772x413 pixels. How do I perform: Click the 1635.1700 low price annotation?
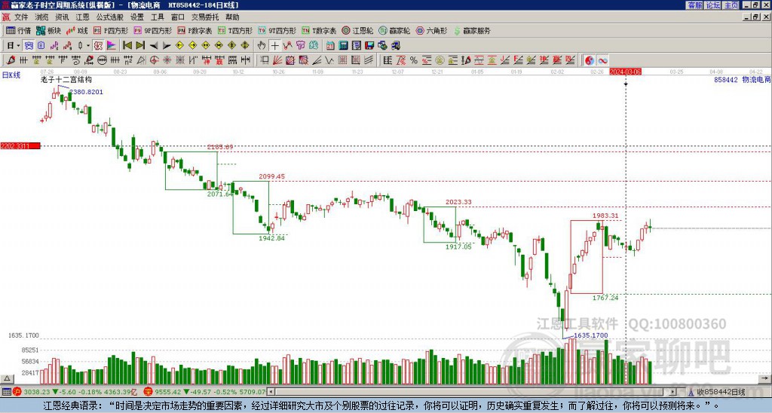tap(591, 335)
